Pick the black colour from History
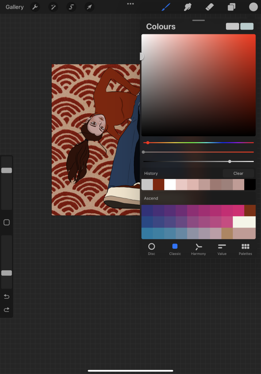 pyautogui.click(x=250, y=184)
